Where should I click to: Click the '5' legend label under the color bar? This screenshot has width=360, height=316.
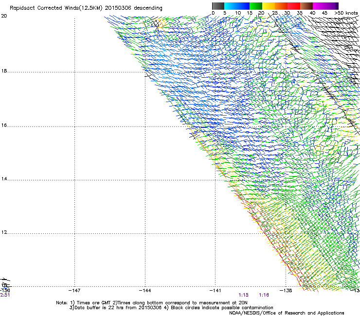coord(225,13)
